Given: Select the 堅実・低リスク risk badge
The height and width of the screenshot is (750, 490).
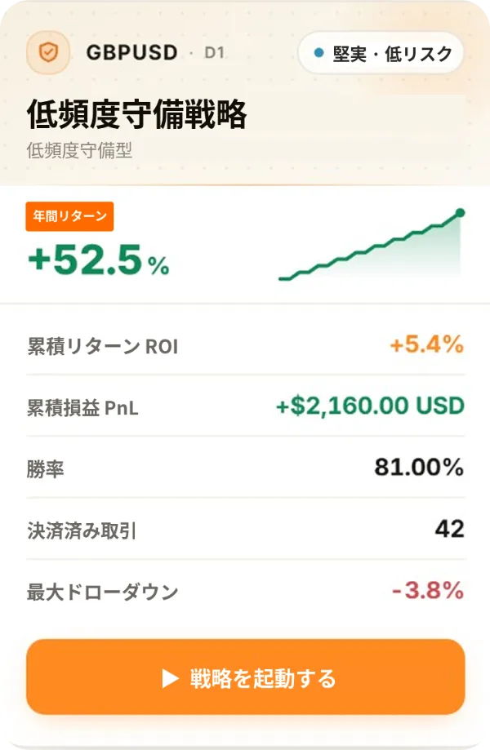Looking at the screenshot, I should tap(381, 52).
